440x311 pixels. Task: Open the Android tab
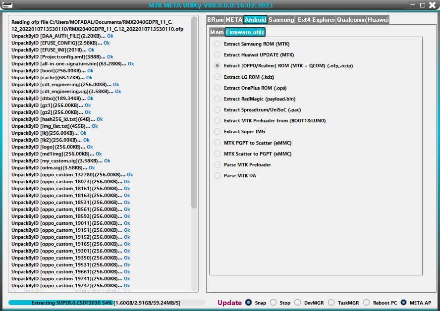pyautogui.click(x=255, y=20)
